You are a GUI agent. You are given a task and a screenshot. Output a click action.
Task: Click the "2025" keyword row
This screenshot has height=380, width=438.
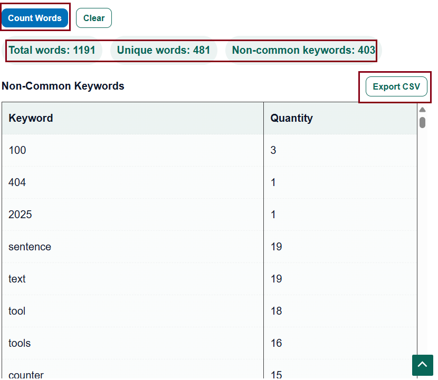(20, 215)
